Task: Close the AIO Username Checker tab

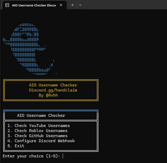Action: point(61,5)
